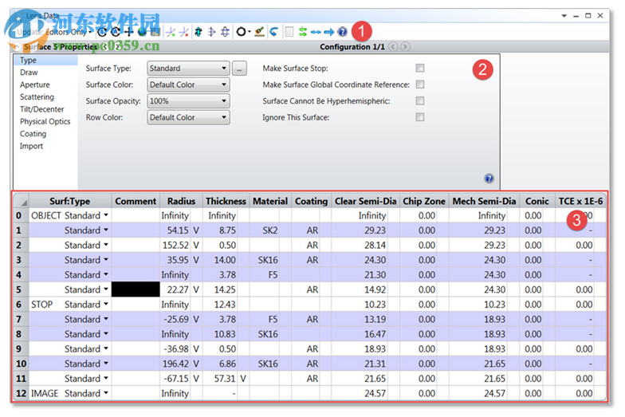Expand the Surface Opacity dropdown

188,101
